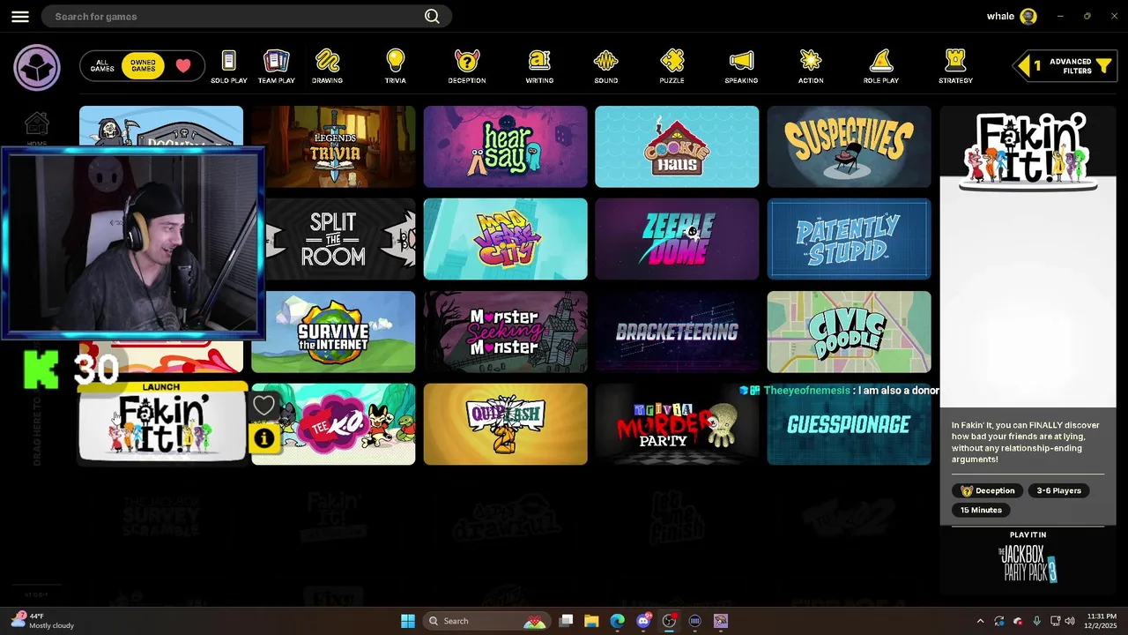The height and width of the screenshot is (635, 1128).
Task: Open the taskbar clock and date
Action: [1102, 621]
